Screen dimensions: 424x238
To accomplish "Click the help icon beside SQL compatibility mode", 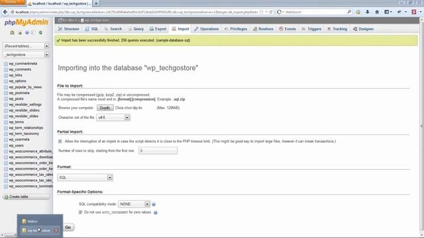I will 154,204.
